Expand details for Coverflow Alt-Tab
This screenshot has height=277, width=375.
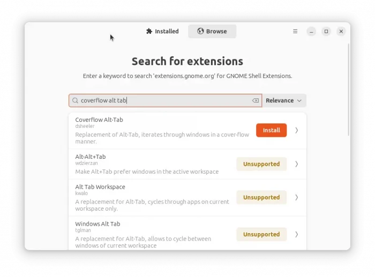pyautogui.click(x=297, y=130)
